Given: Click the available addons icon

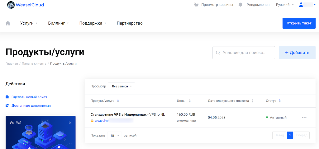Looking at the screenshot, I should click(7, 105).
